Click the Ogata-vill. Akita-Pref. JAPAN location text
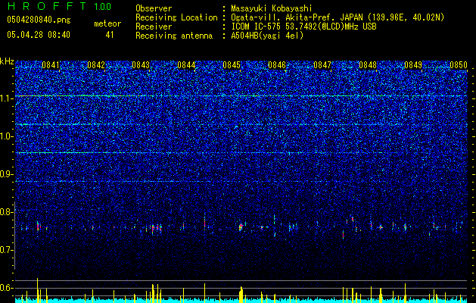This screenshot has width=476, height=303. [x=338, y=17]
